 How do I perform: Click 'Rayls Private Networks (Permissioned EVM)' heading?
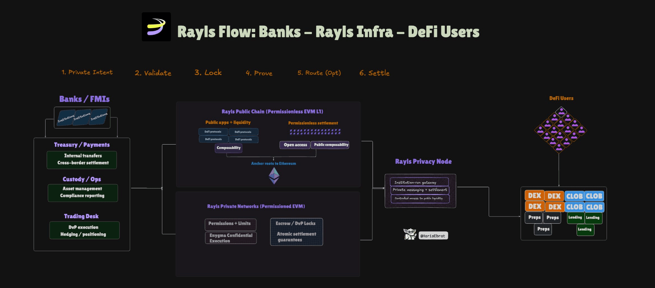click(256, 206)
